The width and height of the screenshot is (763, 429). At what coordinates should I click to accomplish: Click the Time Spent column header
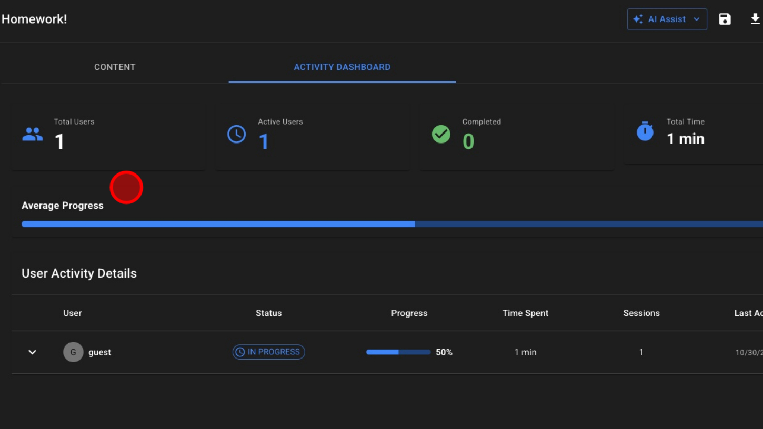pyautogui.click(x=525, y=313)
